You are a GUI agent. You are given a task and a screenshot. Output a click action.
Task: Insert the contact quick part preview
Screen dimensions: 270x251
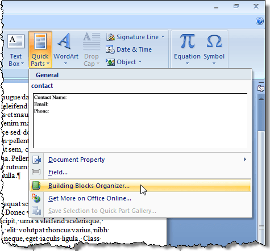point(140,120)
